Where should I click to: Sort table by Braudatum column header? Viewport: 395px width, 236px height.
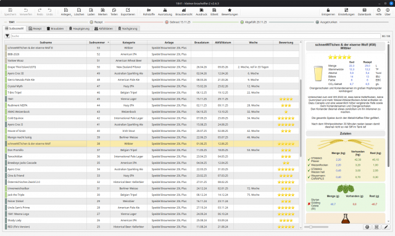202,43
